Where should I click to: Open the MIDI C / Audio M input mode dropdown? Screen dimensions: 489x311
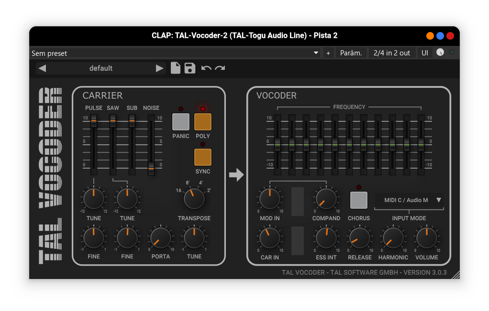pos(409,200)
